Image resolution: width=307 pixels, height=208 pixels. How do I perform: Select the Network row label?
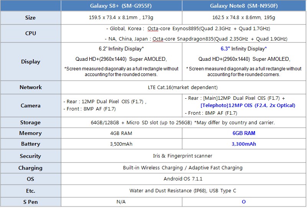click(31, 87)
